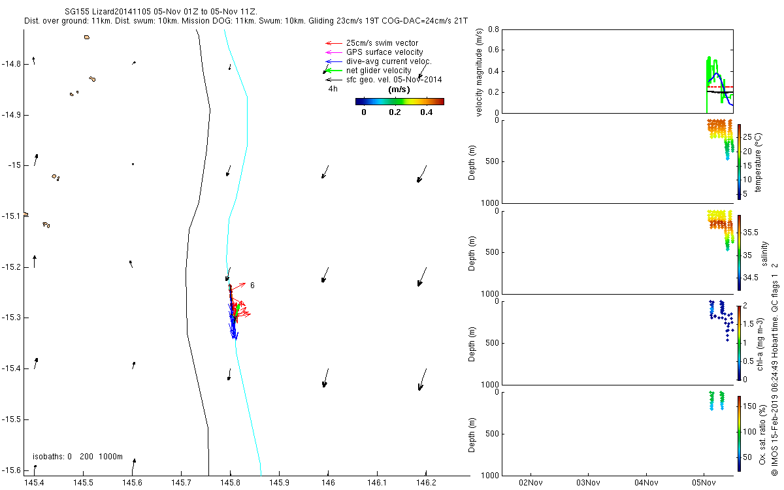This screenshot has height=490, width=784.
Task: Click the '-15.2' latitude tick label
Action: click(11, 267)
